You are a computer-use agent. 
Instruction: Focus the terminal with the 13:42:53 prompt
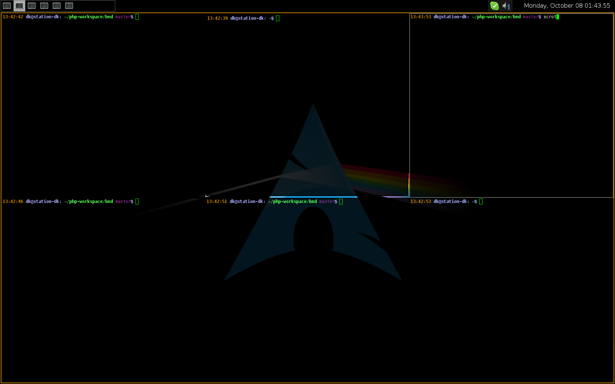tap(511, 290)
